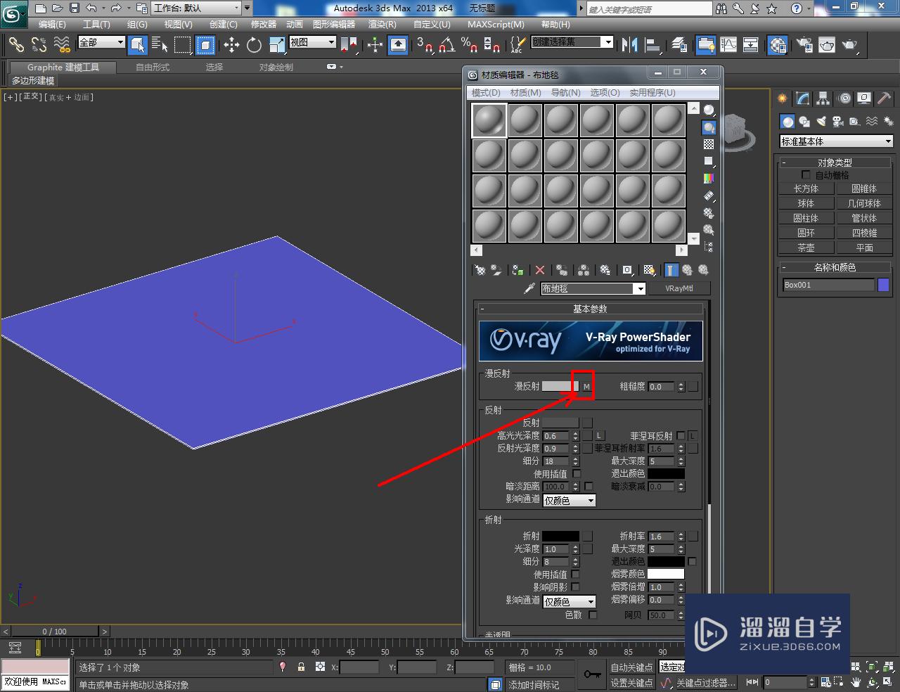The width and height of the screenshot is (900, 692).
Task: Open Material Editor 导航(N) menu
Action: [x=566, y=92]
